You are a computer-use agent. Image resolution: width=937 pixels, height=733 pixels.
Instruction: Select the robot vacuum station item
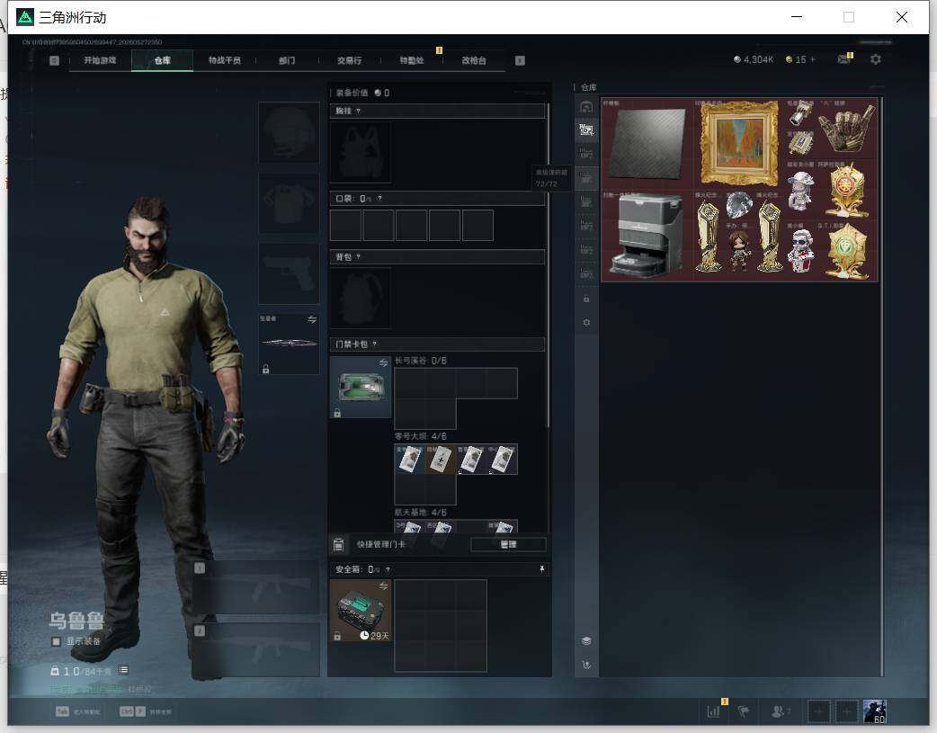pyautogui.click(x=647, y=236)
